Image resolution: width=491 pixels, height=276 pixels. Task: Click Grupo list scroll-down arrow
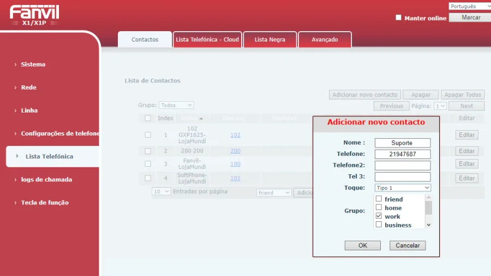pos(429,225)
